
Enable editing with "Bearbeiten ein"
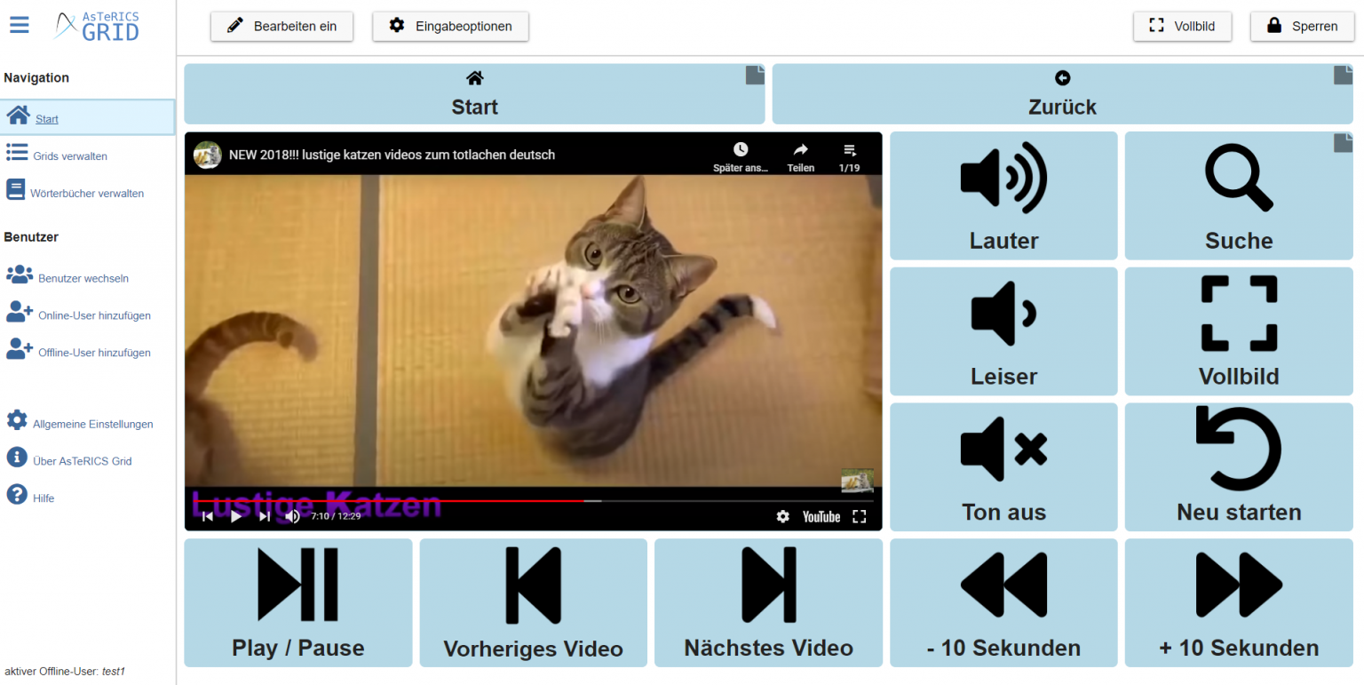point(282,27)
